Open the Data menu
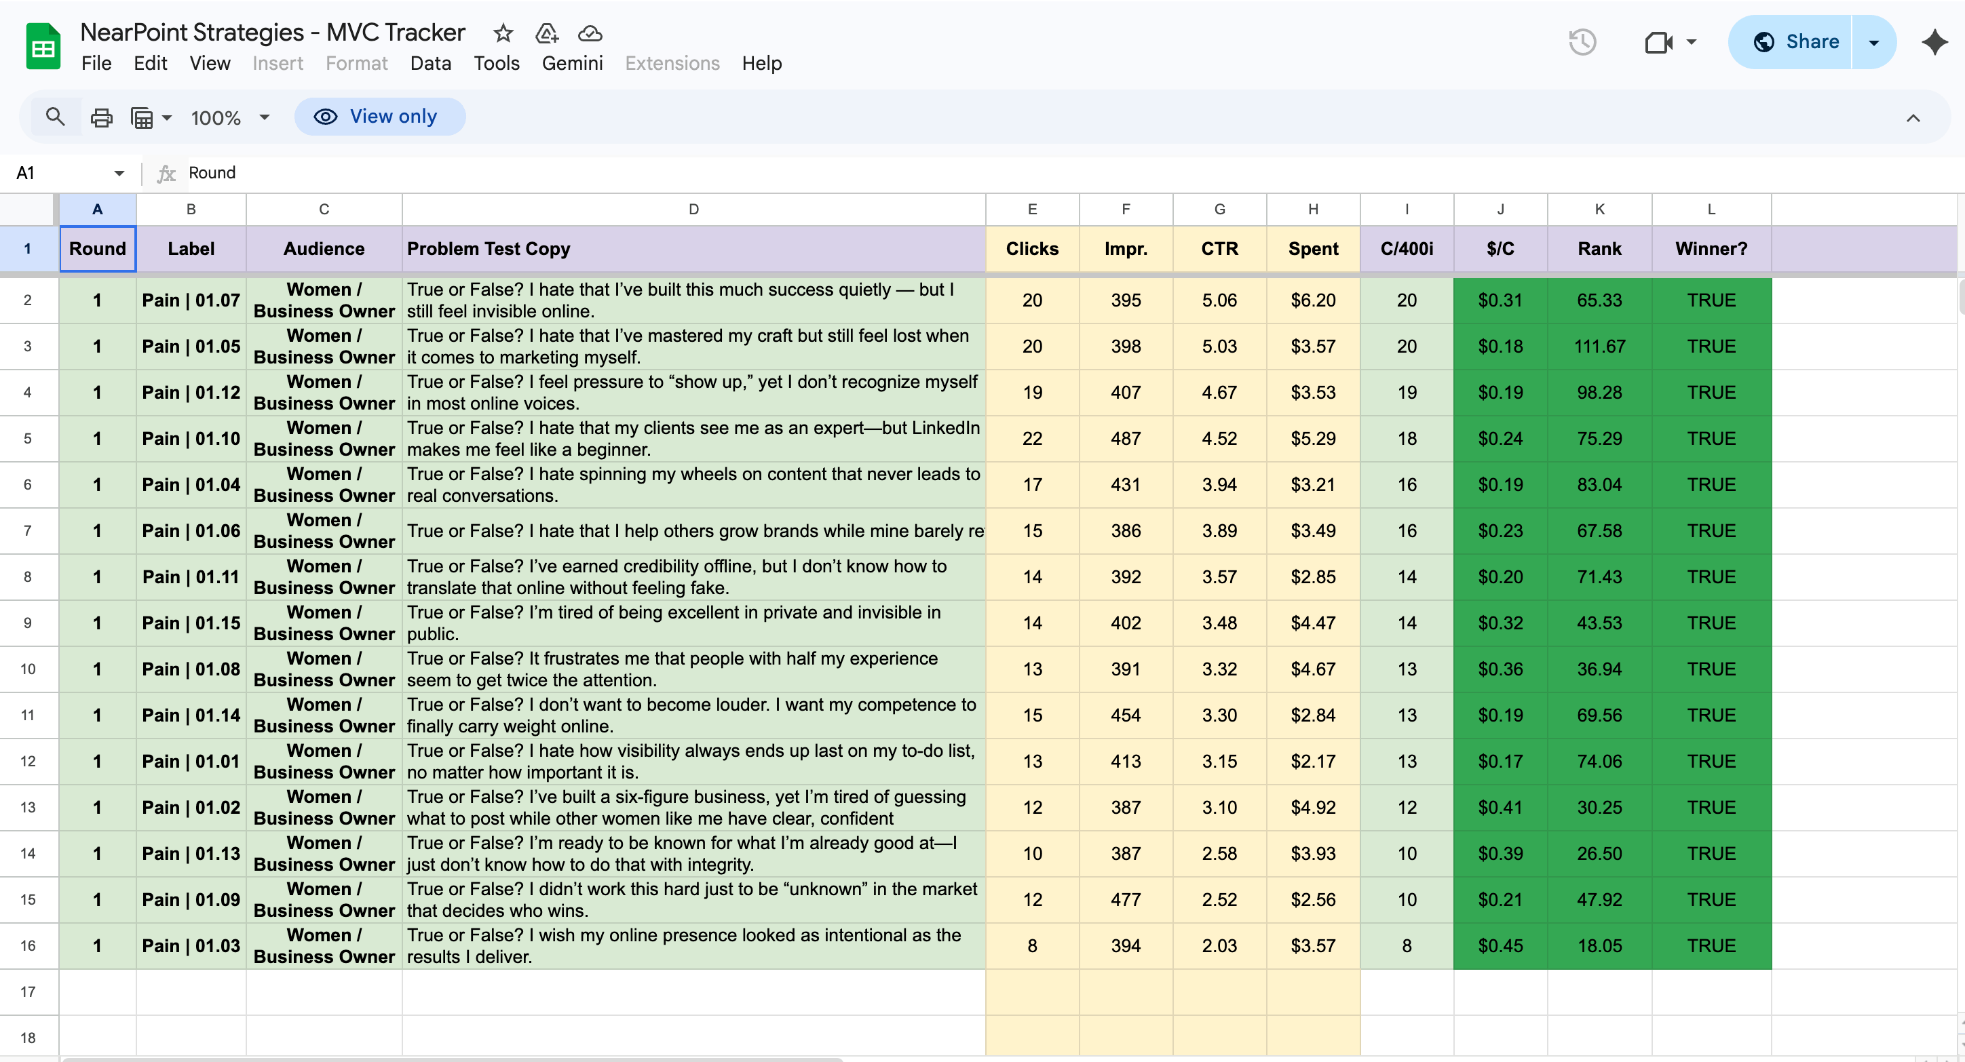The width and height of the screenshot is (1965, 1062). pyautogui.click(x=430, y=63)
